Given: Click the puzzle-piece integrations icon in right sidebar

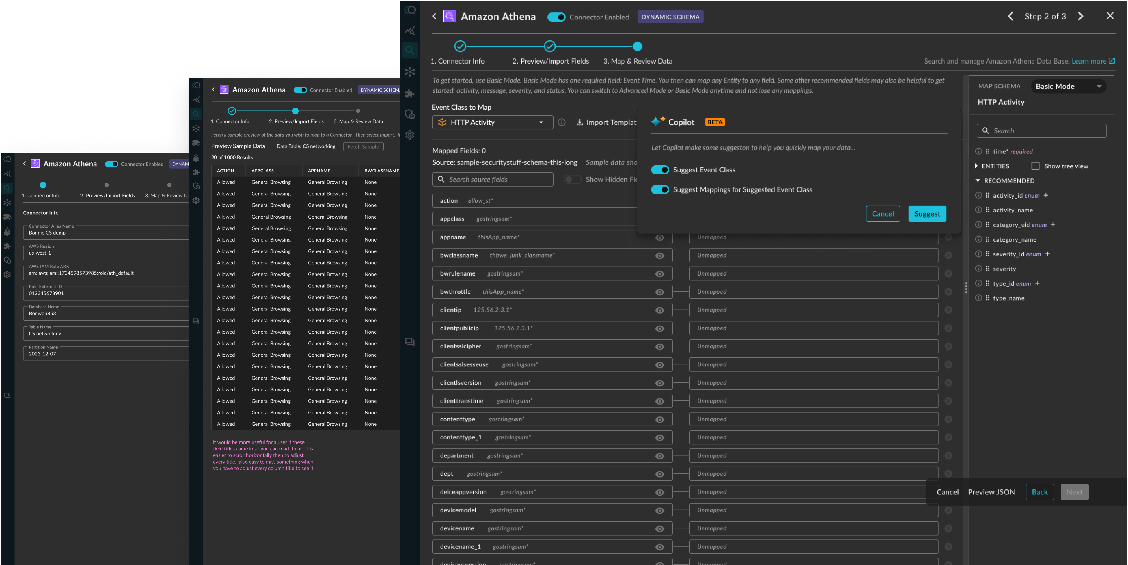Looking at the screenshot, I should (x=410, y=93).
